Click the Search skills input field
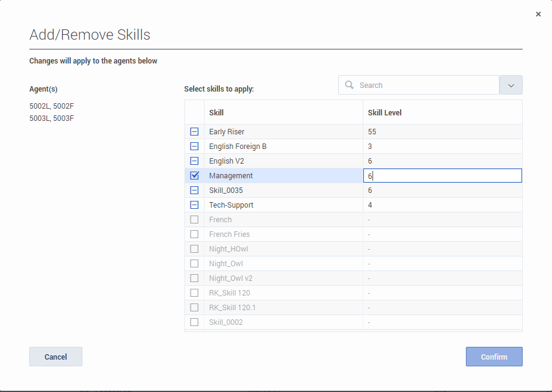This screenshot has width=552, height=392. click(427, 85)
